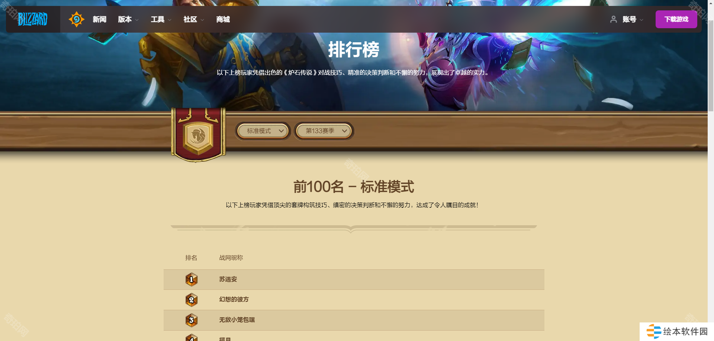This screenshot has width=714, height=341.
Task: Click the Blizzard logo
Action: [33, 19]
